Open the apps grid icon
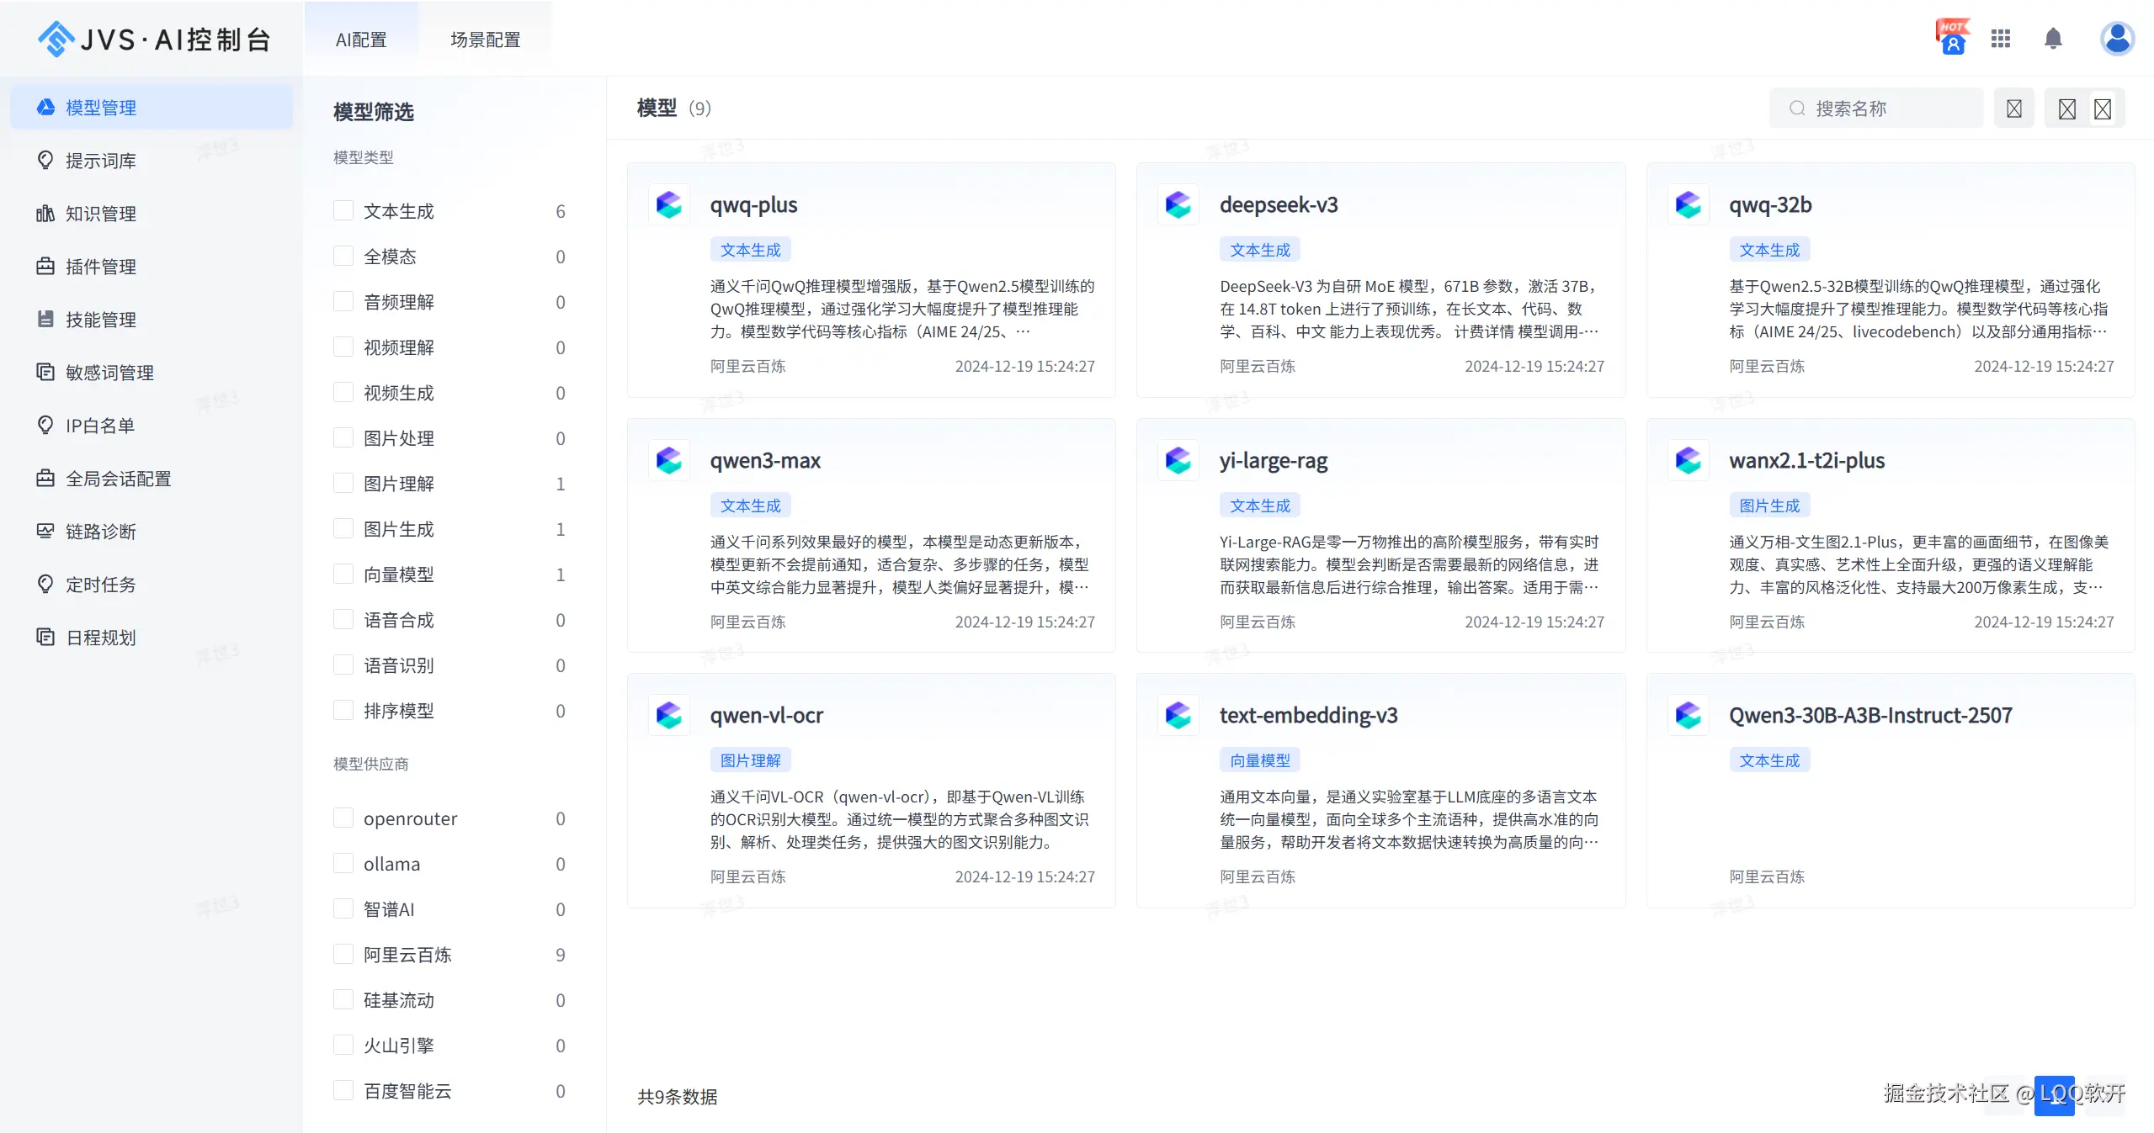The height and width of the screenshot is (1133, 2154). point(2000,39)
